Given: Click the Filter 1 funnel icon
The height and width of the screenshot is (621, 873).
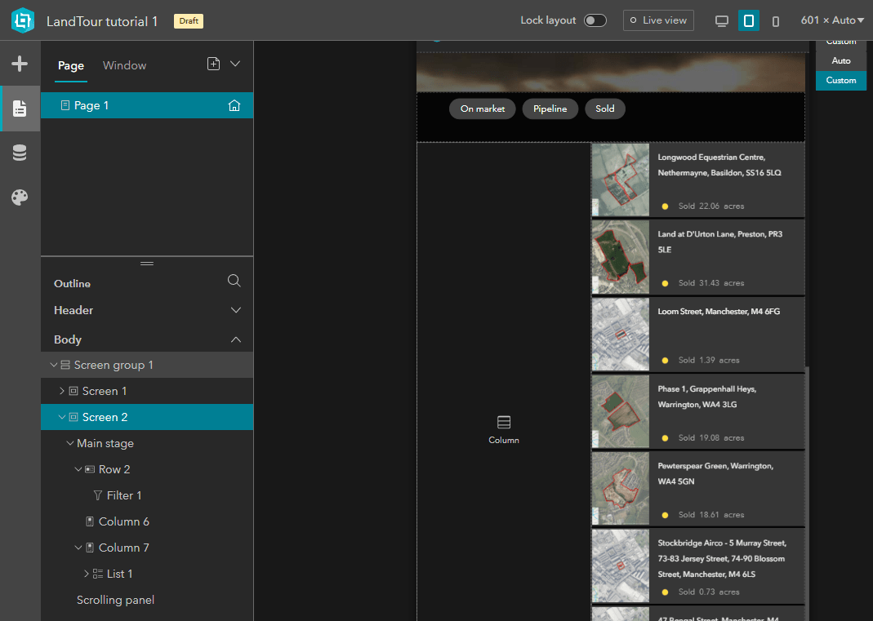Looking at the screenshot, I should [98, 495].
